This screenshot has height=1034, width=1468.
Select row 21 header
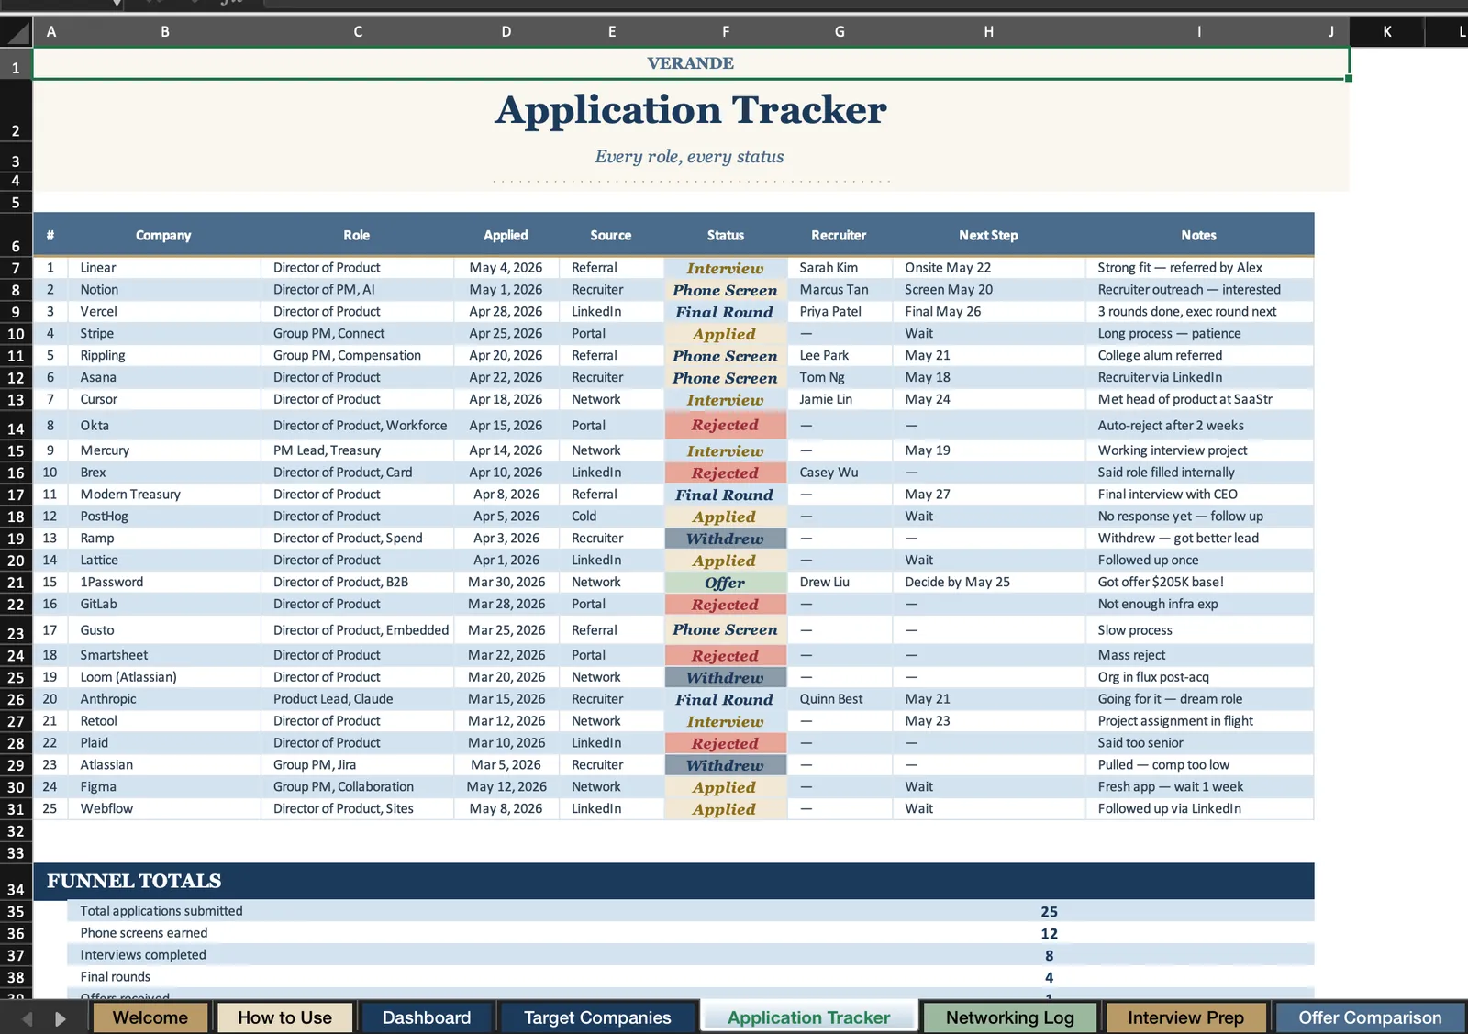pos(16,583)
